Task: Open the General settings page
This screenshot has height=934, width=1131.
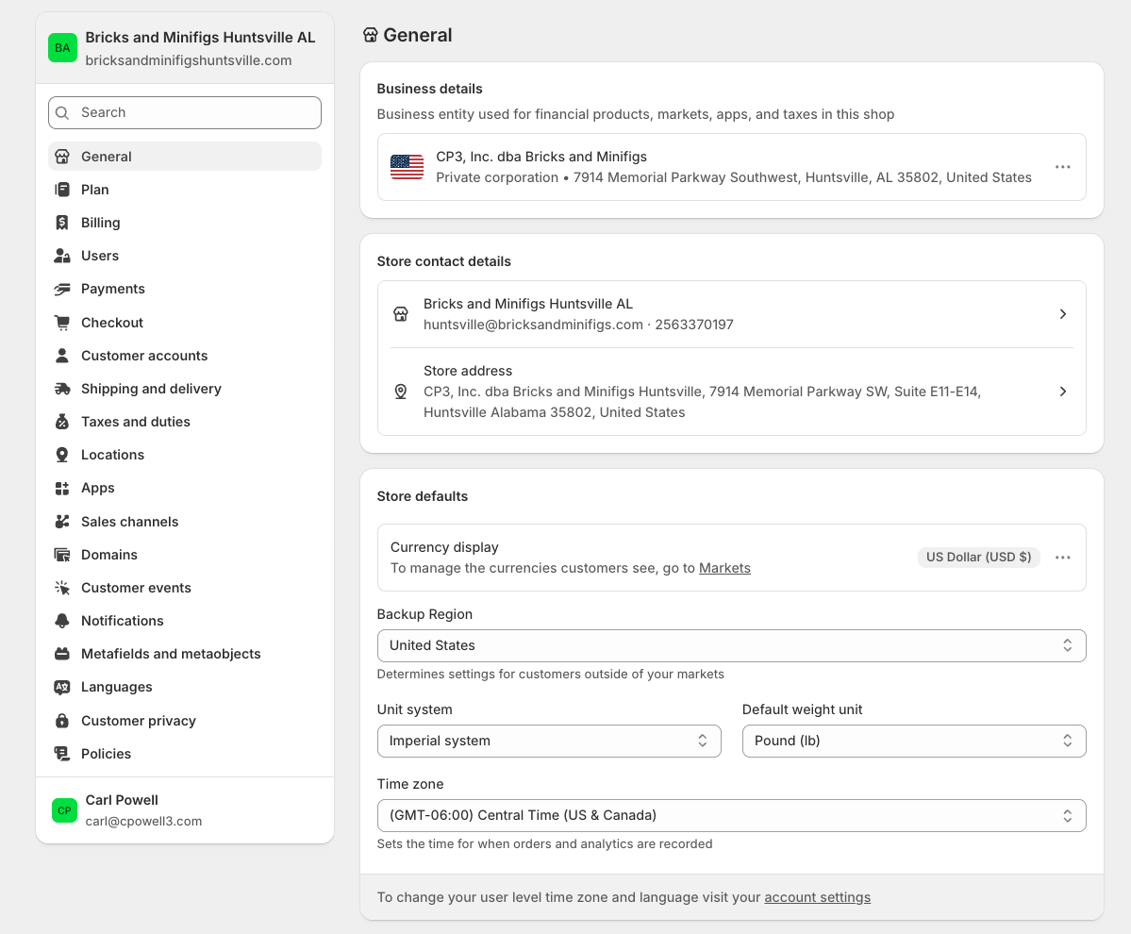Action: point(185,157)
